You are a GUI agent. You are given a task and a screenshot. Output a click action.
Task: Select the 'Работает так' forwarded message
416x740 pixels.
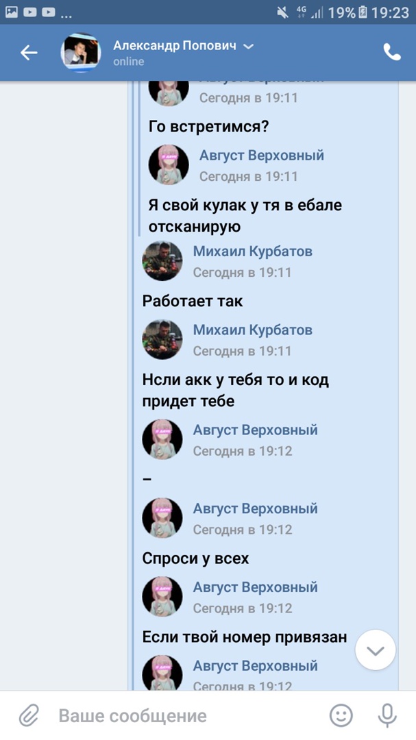(x=193, y=301)
